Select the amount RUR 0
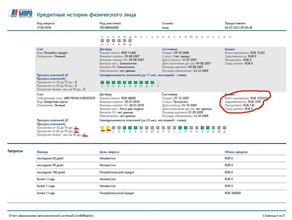This screenshot has width=292, height=220. pyautogui.click(x=229, y=186)
